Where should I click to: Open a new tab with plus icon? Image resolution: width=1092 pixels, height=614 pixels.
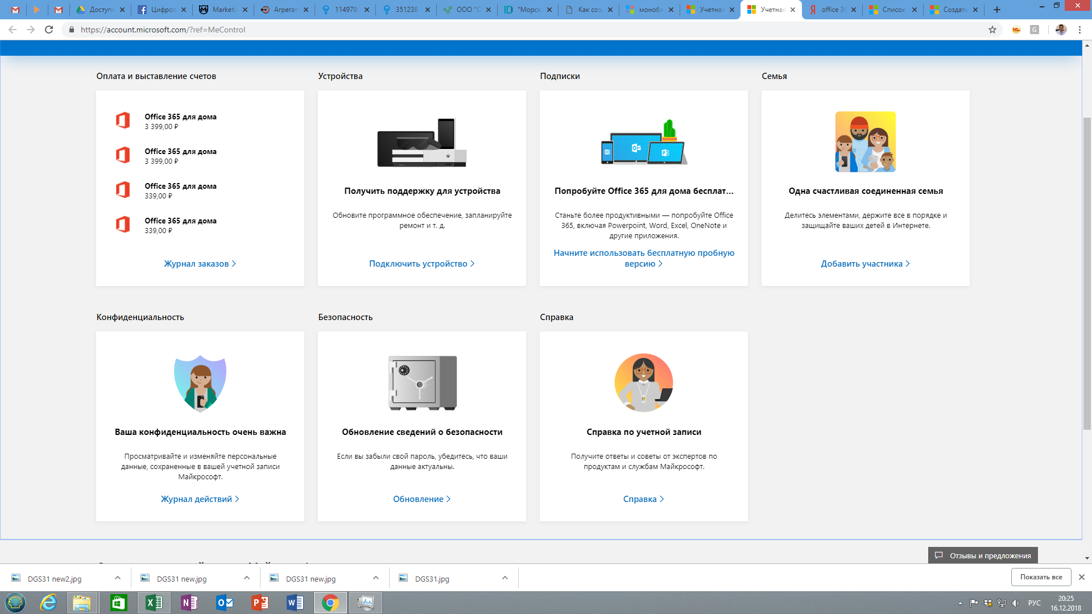(997, 10)
